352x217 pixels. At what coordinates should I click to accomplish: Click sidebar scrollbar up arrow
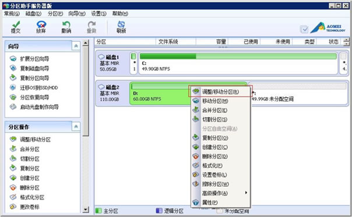pyautogui.click(x=86, y=43)
